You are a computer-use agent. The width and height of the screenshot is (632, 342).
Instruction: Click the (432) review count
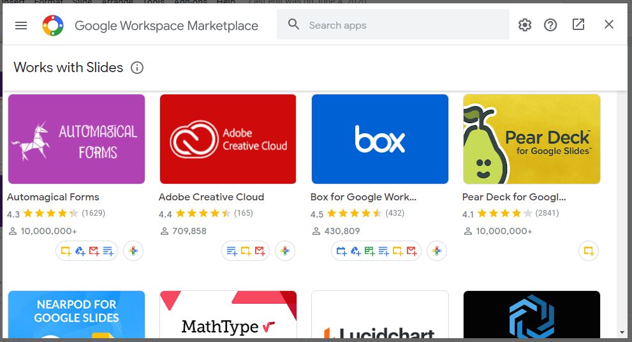click(x=395, y=213)
